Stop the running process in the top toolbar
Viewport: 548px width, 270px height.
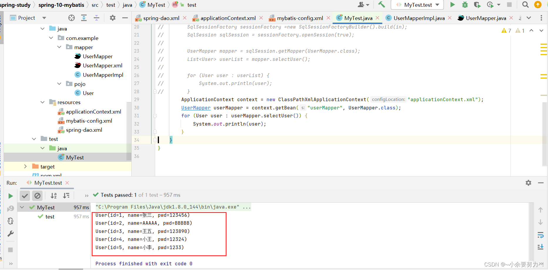point(510,5)
